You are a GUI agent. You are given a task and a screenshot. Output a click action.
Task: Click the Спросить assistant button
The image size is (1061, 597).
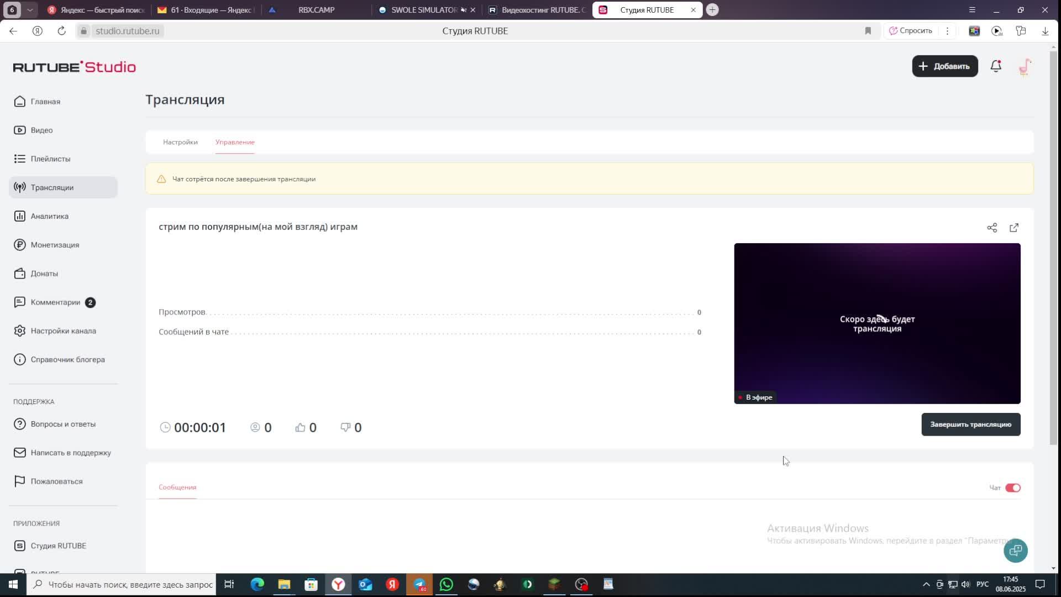pyautogui.click(x=910, y=31)
